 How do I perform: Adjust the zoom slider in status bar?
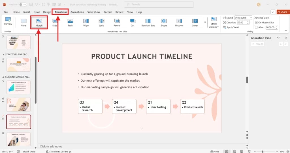[x=263, y=152]
